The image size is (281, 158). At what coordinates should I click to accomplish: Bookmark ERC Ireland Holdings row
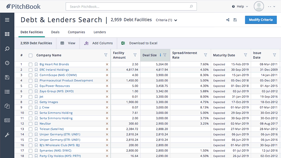[36, 70]
